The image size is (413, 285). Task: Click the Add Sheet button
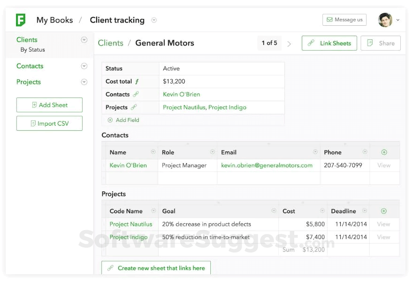[x=49, y=105]
